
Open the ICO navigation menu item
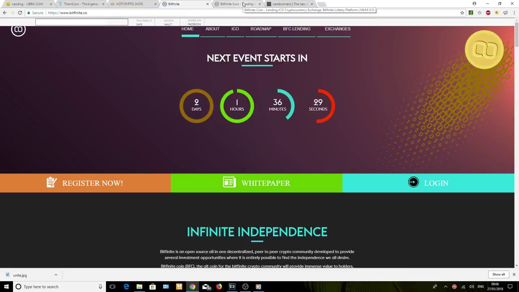[235, 29]
